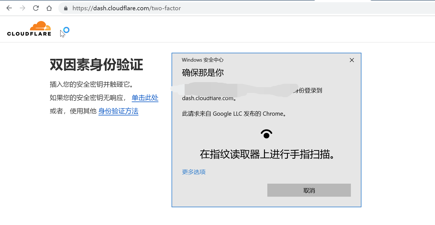The image size is (435, 225).
Task: Click the padlock icon in the address bar
Action: (x=66, y=8)
